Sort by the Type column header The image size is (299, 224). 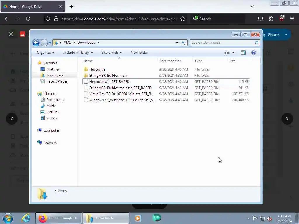click(198, 61)
